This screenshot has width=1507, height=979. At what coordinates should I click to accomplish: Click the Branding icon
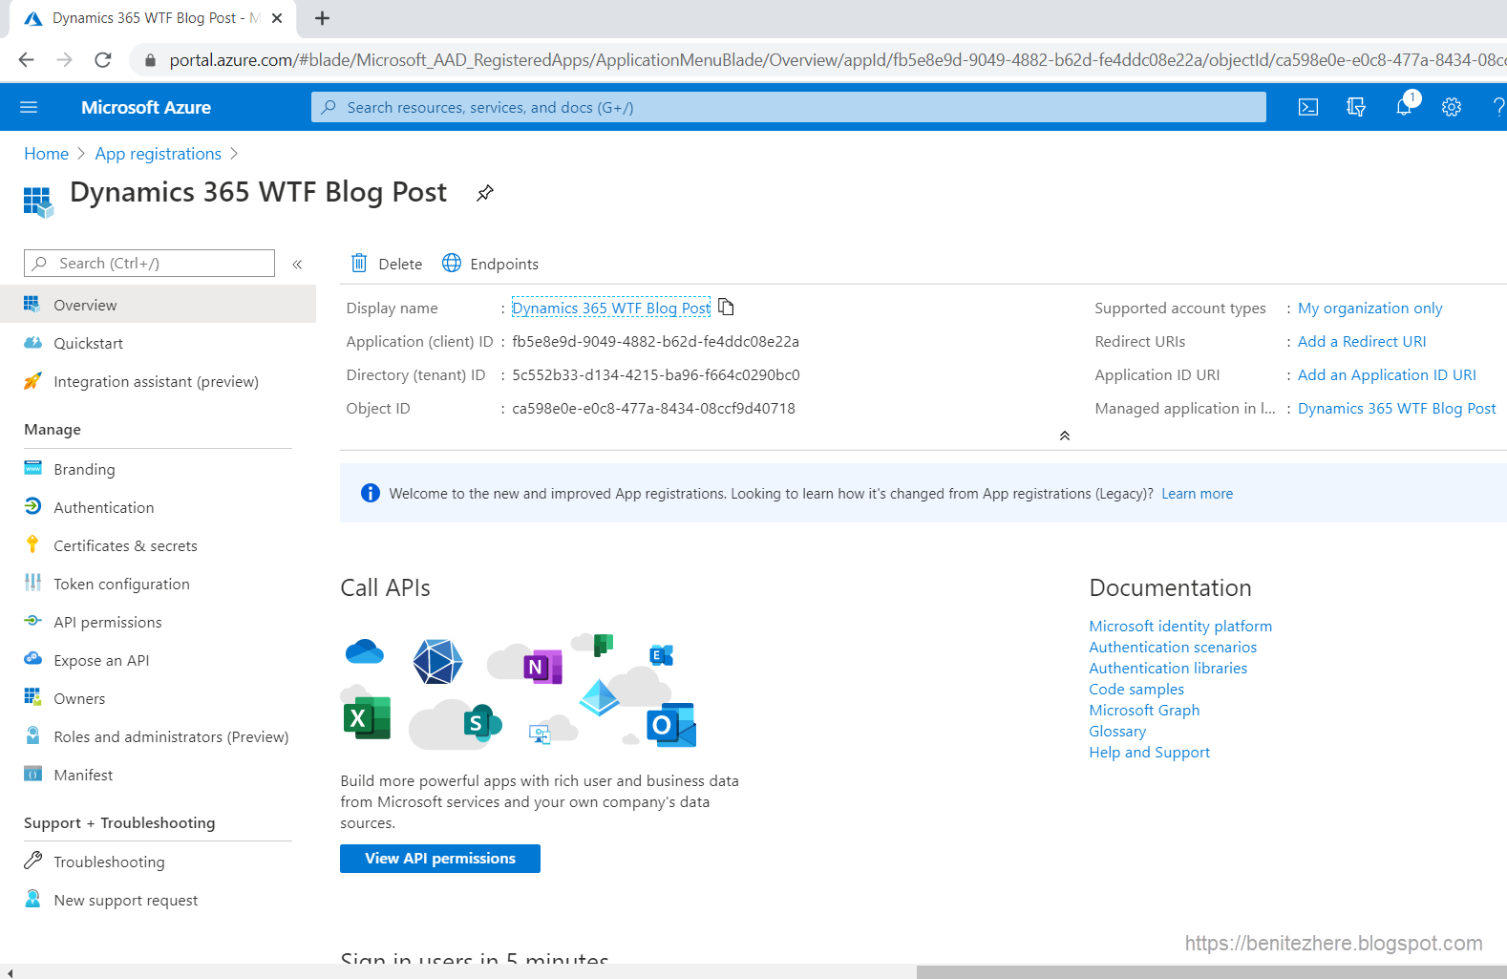tap(32, 468)
